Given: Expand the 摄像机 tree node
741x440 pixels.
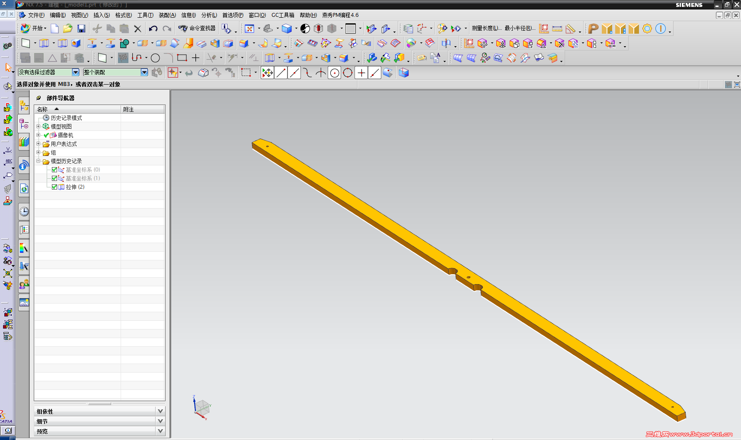Looking at the screenshot, I should (x=38, y=135).
